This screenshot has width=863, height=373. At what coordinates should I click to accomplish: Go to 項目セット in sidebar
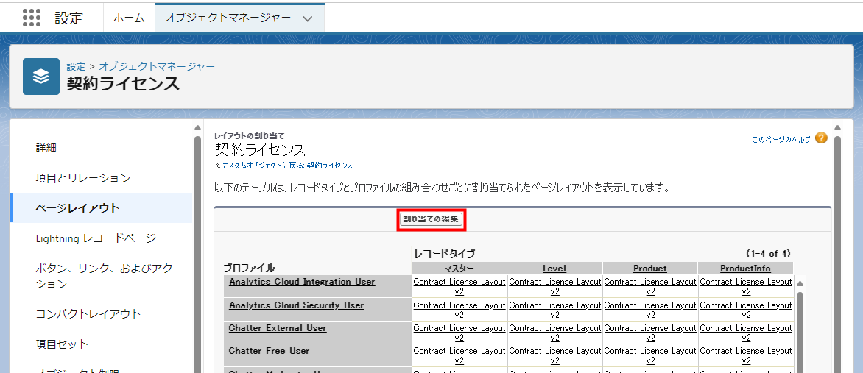click(62, 344)
